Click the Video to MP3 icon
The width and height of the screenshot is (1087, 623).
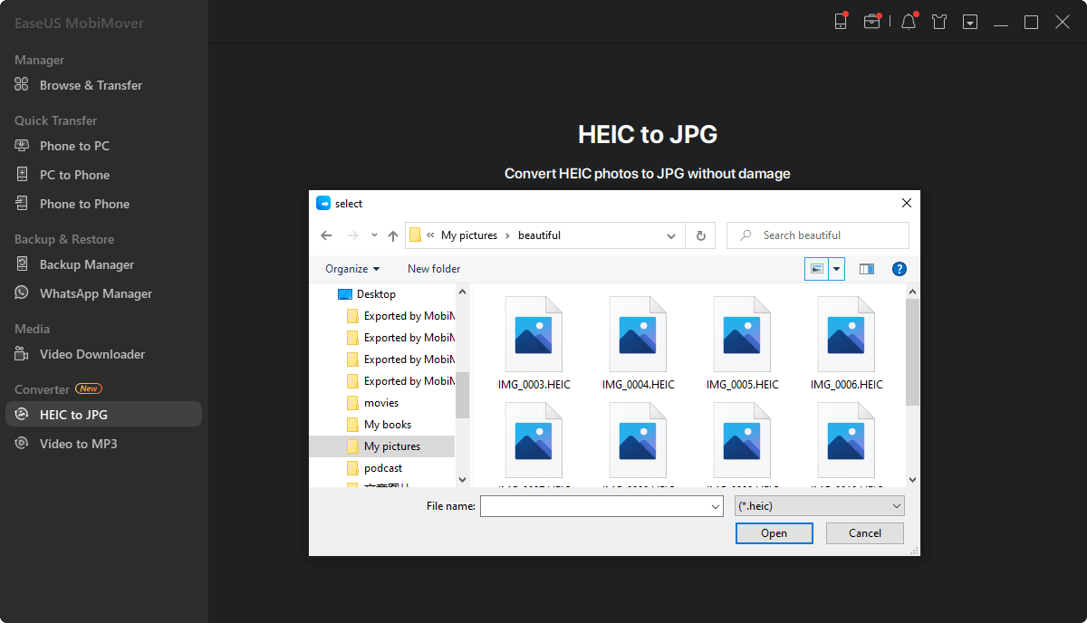point(22,444)
